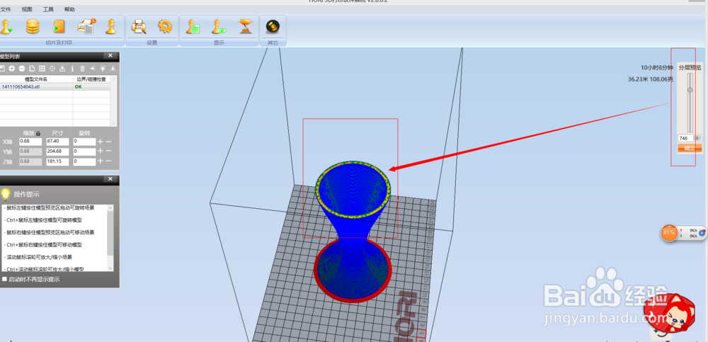
Task: Click the Z轴 rotation field
Action: [84, 161]
